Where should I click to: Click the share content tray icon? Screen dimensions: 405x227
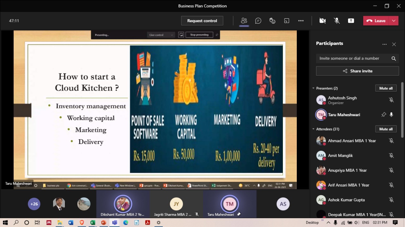[351, 21]
